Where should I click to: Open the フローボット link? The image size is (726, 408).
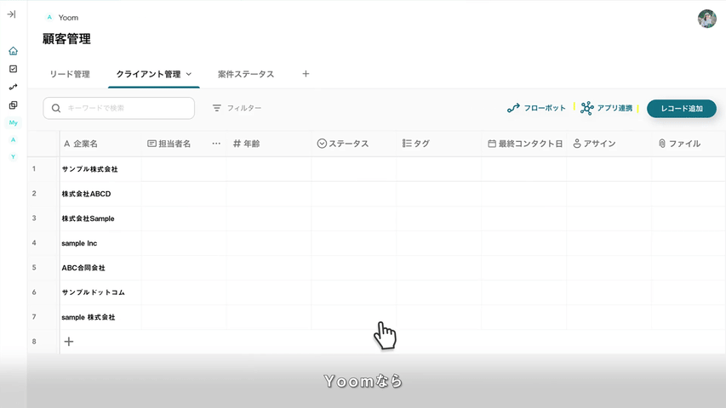[536, 109]
